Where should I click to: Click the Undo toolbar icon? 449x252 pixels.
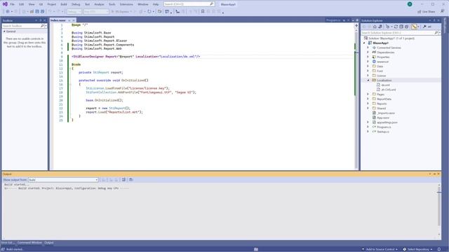(50, 11)
